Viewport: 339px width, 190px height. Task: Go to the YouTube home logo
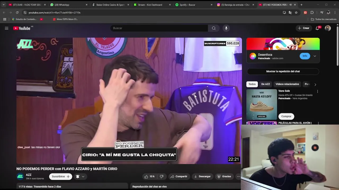coord(22,28)
